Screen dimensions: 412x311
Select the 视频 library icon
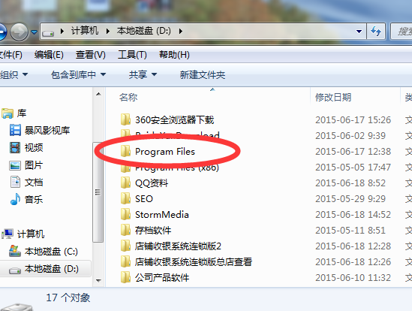click(15, 147)
